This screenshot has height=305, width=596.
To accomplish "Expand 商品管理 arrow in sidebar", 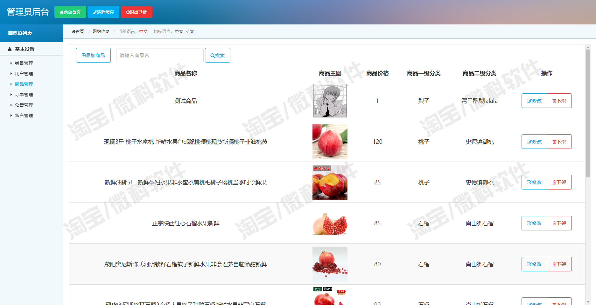I will (x=11, y=84).
